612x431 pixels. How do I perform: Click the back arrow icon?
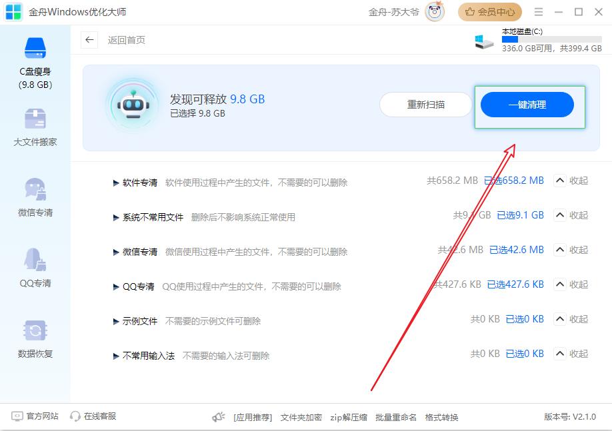(90, 40)
